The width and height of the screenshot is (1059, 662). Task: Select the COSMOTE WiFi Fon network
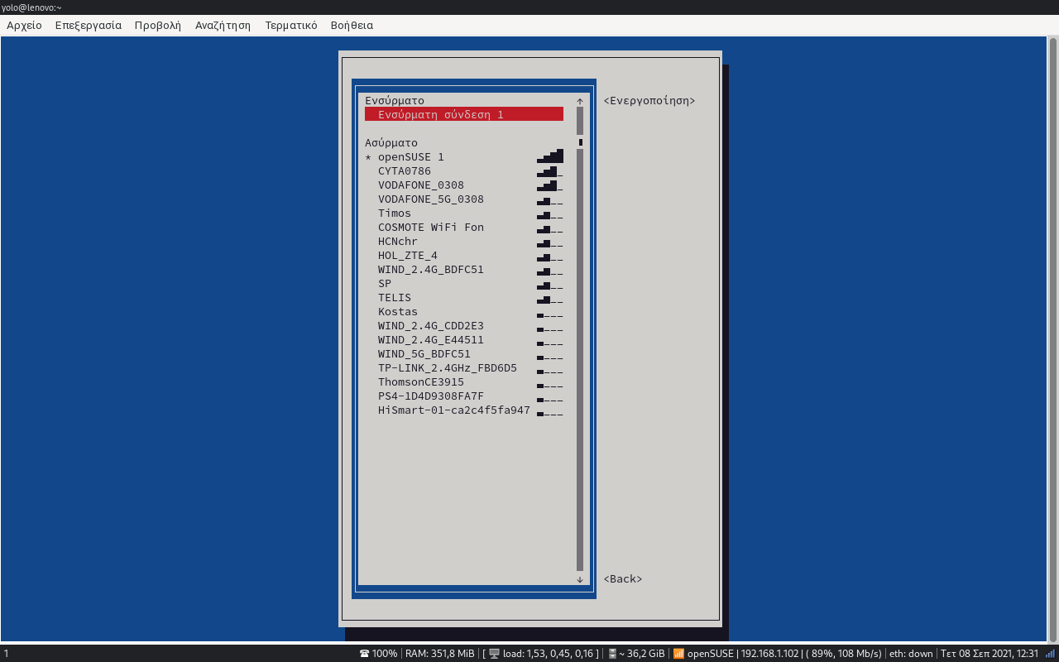pos(464,227)
